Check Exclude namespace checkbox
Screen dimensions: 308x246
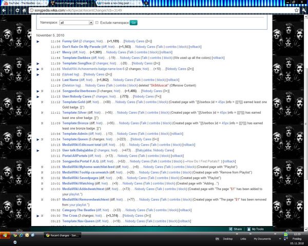tap(97, 23)
